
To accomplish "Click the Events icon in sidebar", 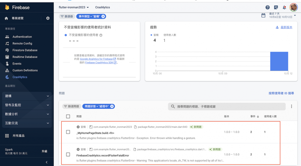I will (7, 63).
